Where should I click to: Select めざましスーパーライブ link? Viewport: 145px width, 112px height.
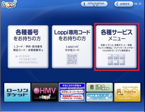(x=72, y=92)
